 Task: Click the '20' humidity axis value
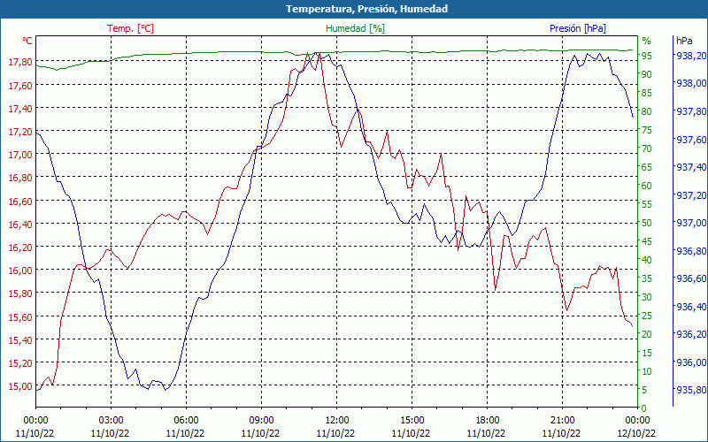pyautogui.click(x=647, y=334)
